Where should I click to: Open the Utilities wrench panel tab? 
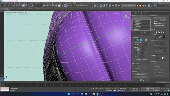tap(147, 13)
